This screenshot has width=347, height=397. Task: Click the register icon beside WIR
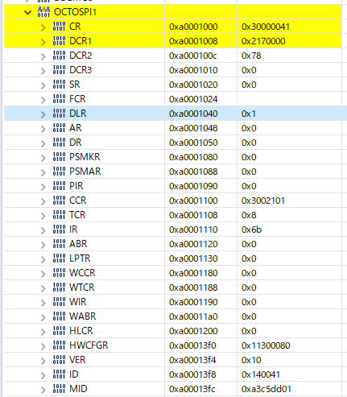[x=59, y=302]
